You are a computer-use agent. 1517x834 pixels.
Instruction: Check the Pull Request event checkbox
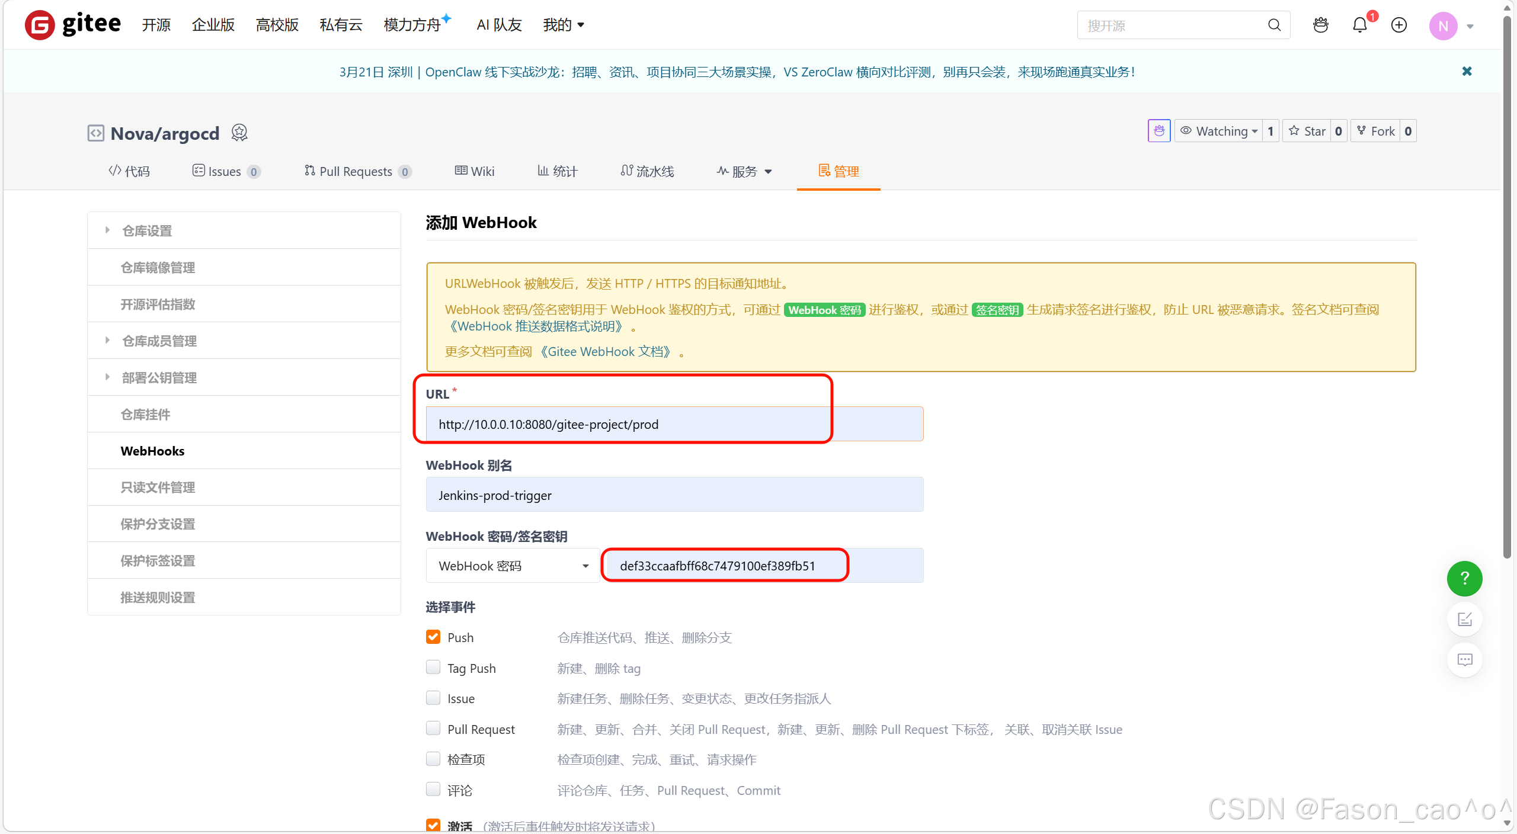433,729
